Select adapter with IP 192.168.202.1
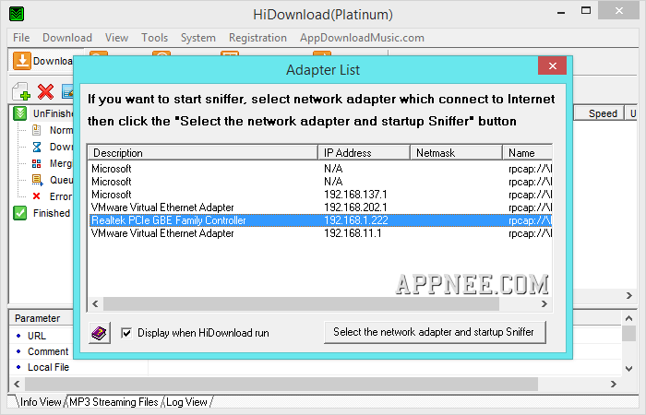Image resolution: width=646 pixels, height=415 pixels. tap(320, 207)
